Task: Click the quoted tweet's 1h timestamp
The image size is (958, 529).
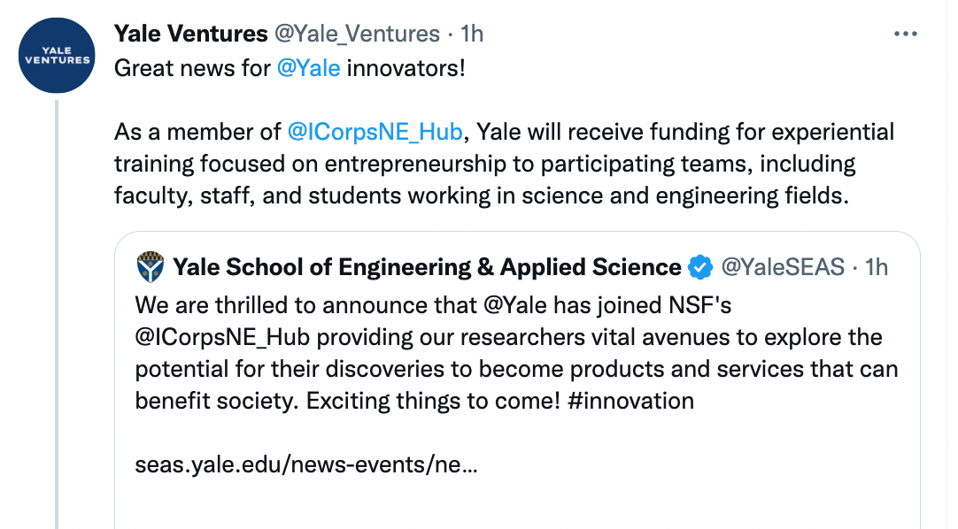Action: (877, 266)
